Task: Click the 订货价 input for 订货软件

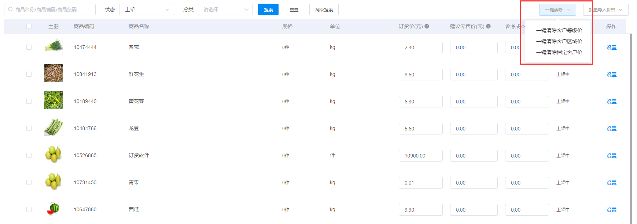Action: click(420, 156)
